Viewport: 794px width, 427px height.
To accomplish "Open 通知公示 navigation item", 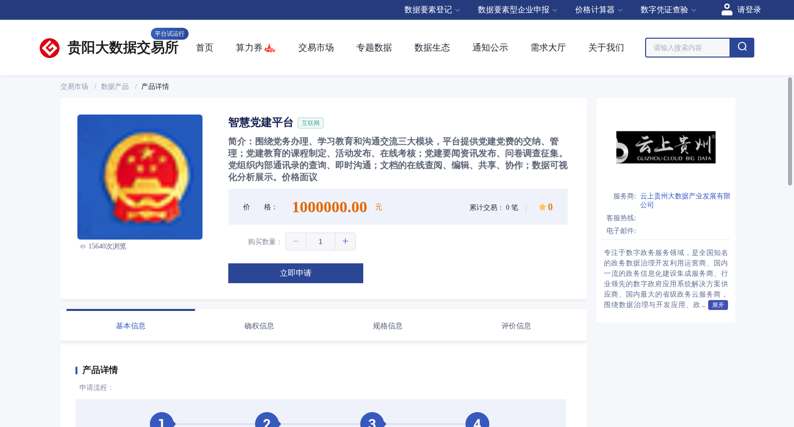I will pos(490,48).
